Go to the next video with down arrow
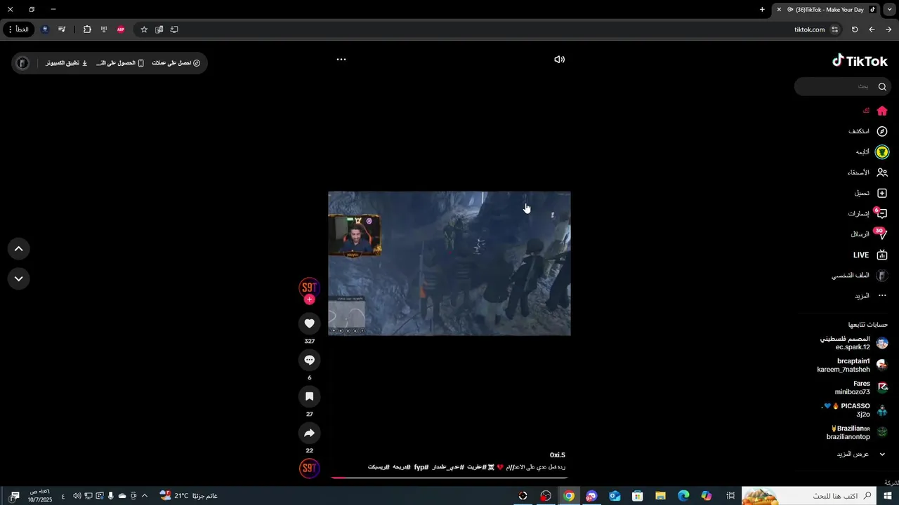The width and height of the screenshot is (899, 505). [x=19, y=278]
